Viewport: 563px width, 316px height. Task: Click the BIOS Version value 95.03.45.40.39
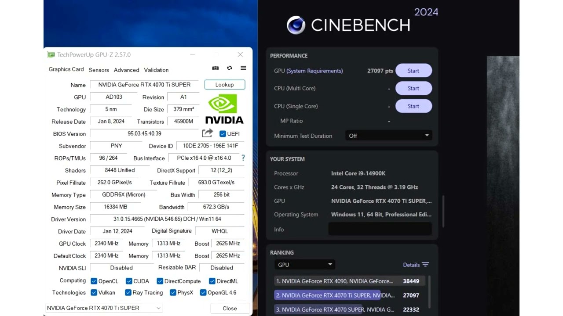(x=144, y=133)
